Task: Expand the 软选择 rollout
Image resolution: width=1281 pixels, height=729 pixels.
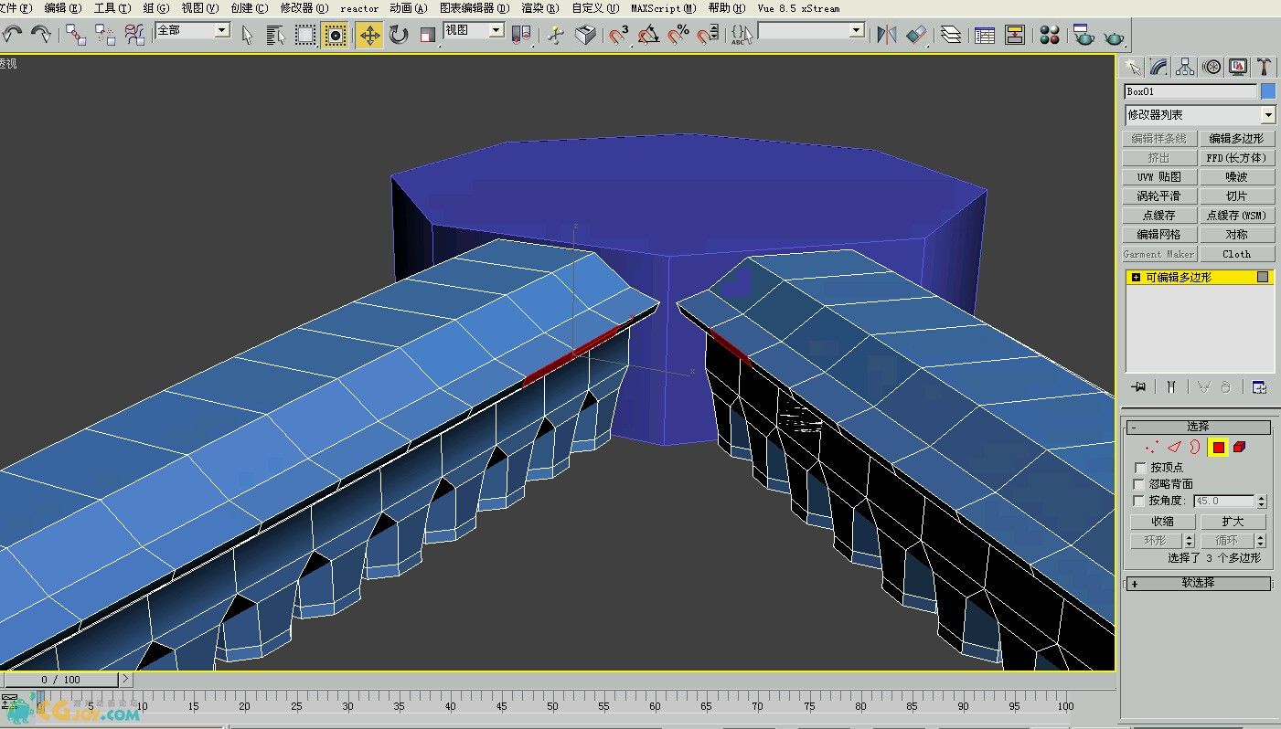Action: pos(1199,583)
